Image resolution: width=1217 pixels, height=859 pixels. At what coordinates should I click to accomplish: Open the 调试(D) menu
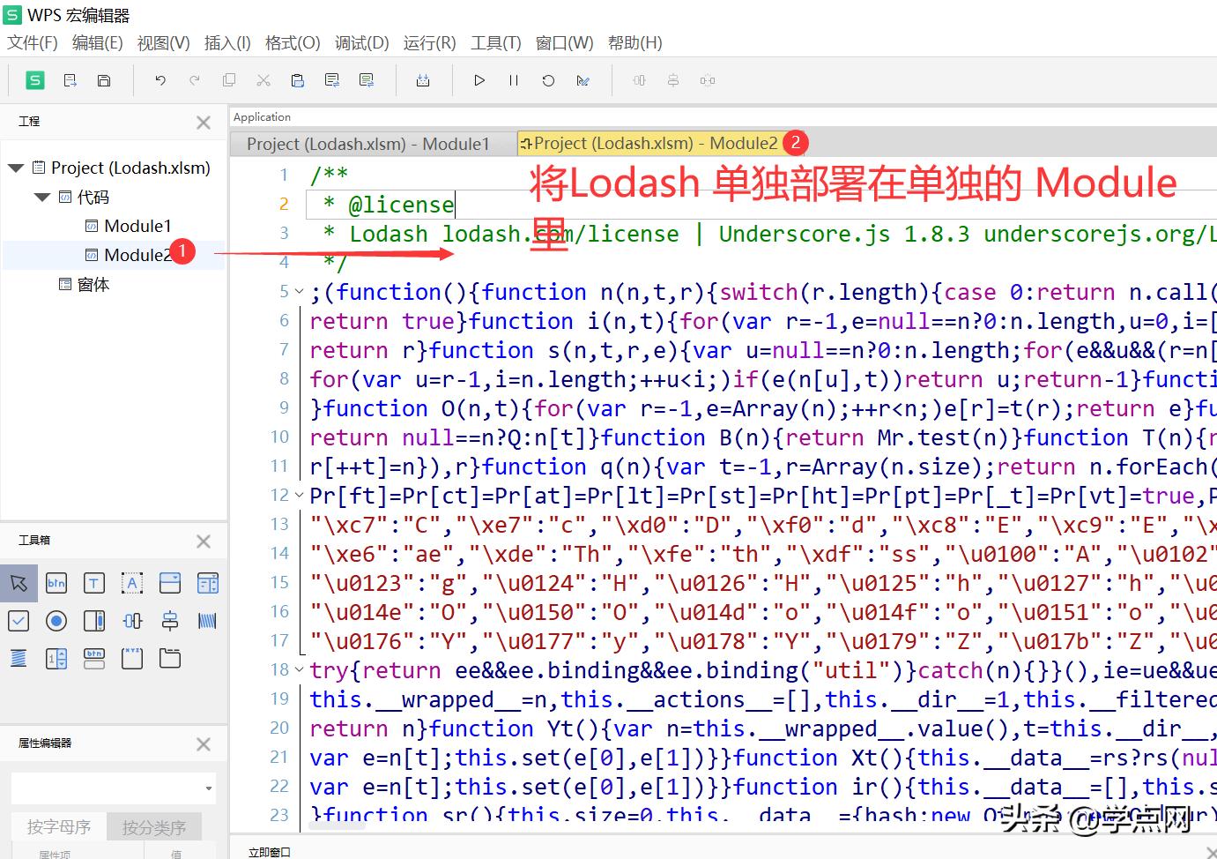(x=360, y=42)
